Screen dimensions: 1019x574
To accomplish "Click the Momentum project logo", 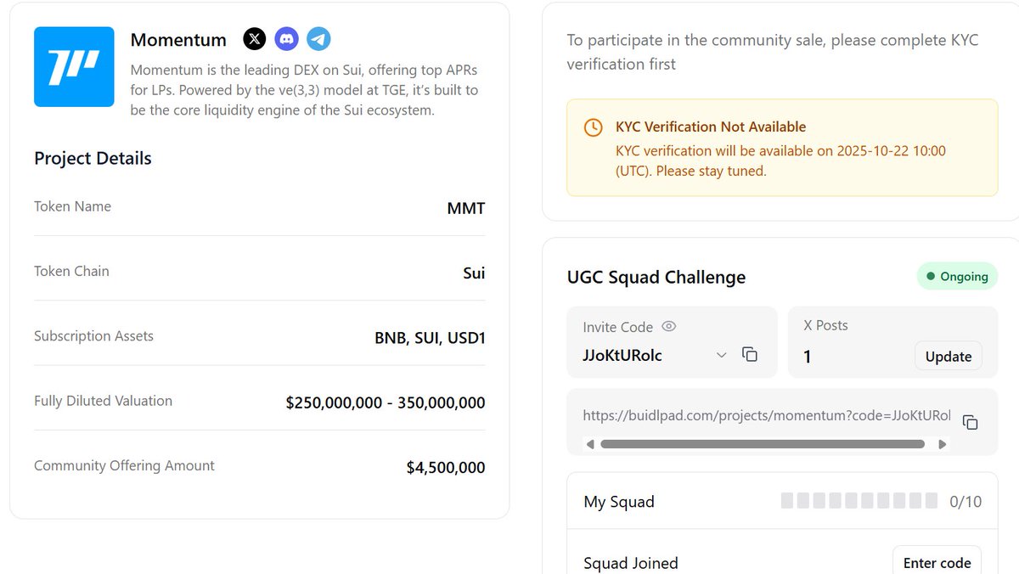I will pyautogui.click(x=74, y=67).
